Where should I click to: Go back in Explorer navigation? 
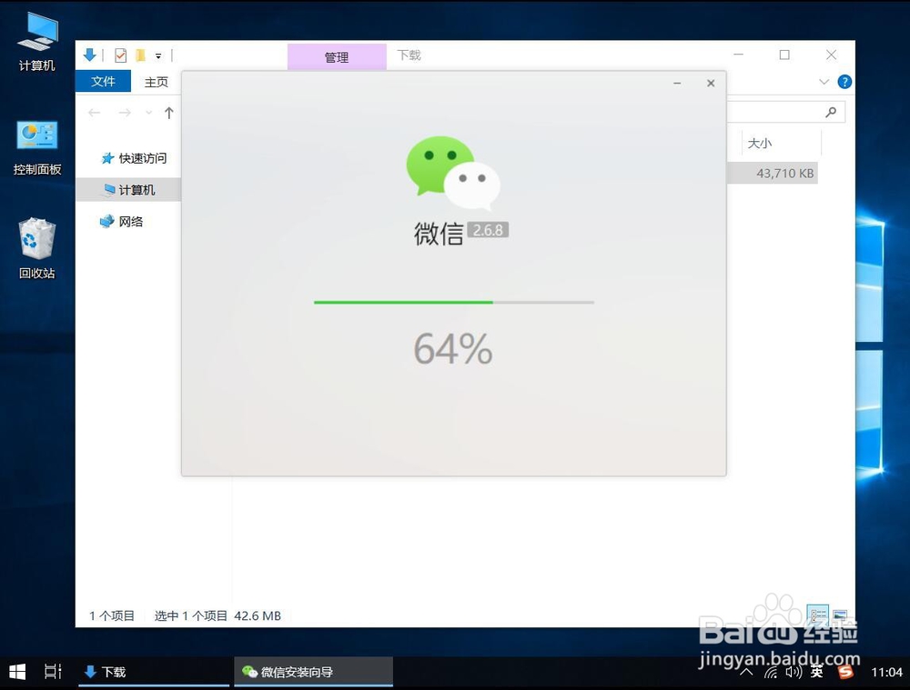pos(94,113)
